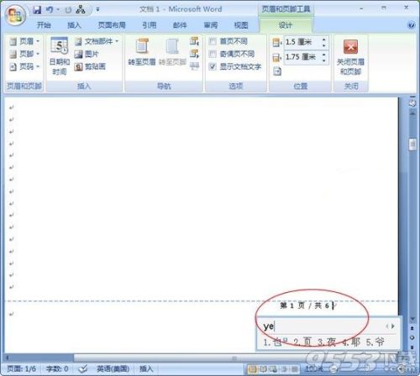The image size is (420, 376).
Task: Insert clip art (剪贴画)
Action: point(90,66)
